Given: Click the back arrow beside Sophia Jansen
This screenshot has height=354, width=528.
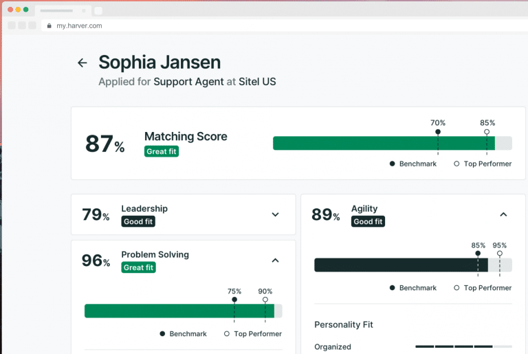Looking at the screenshot, I should tap(82, 63).
